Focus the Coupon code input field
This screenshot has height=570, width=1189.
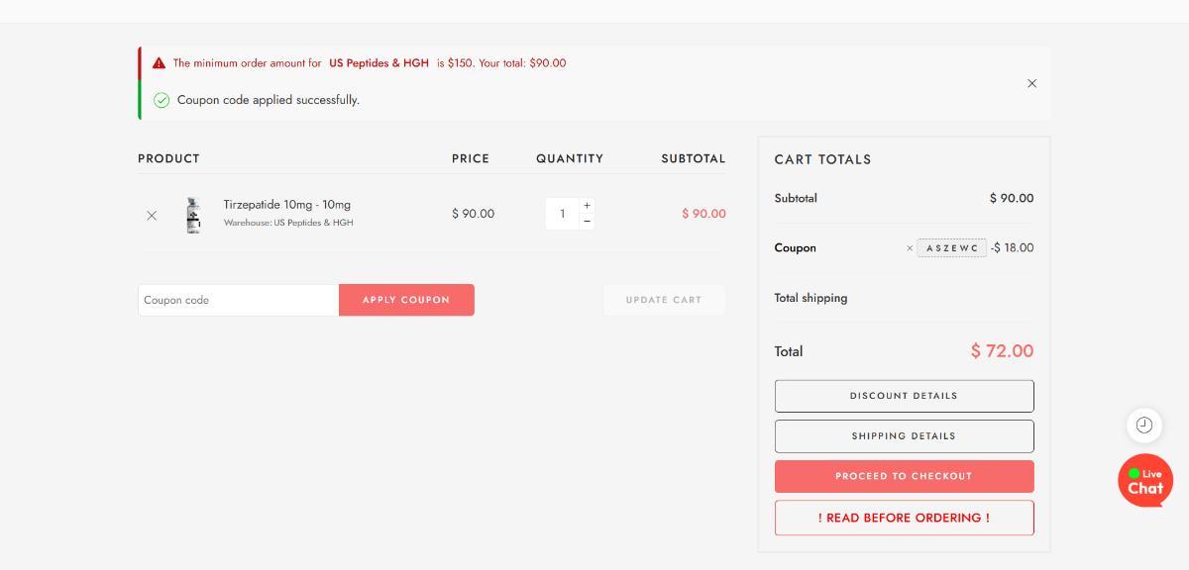pos(238,300)
